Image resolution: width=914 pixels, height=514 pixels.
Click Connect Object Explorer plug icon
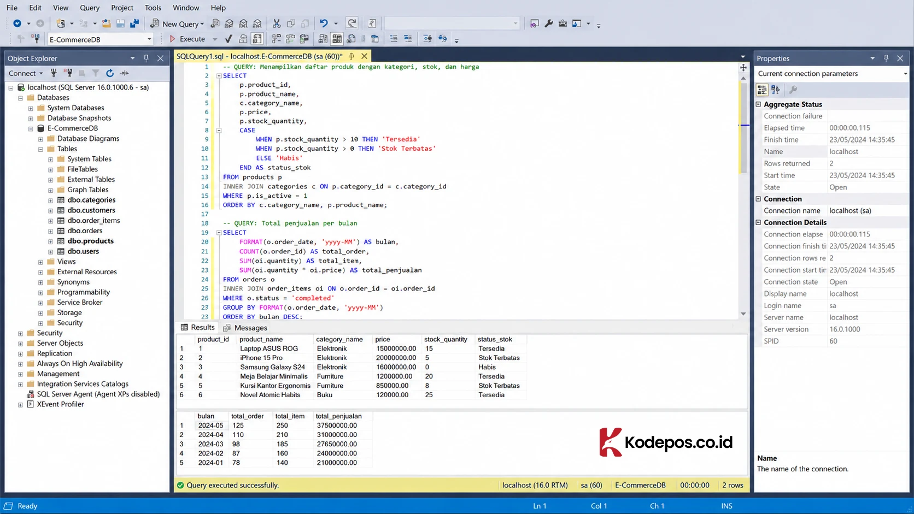click(54, 73)
